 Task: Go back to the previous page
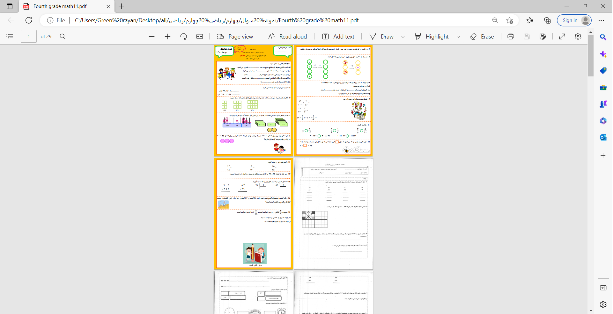pyautogui.click(x=11, y=20)
